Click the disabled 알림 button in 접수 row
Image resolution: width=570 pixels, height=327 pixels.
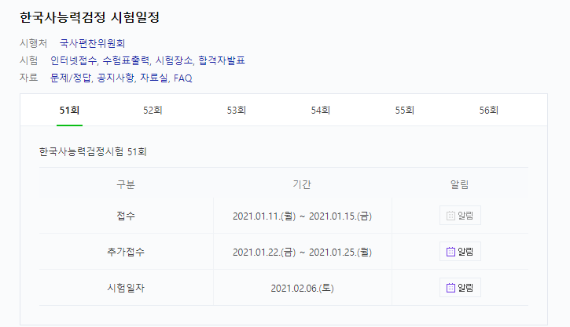[x=460, y=216]
